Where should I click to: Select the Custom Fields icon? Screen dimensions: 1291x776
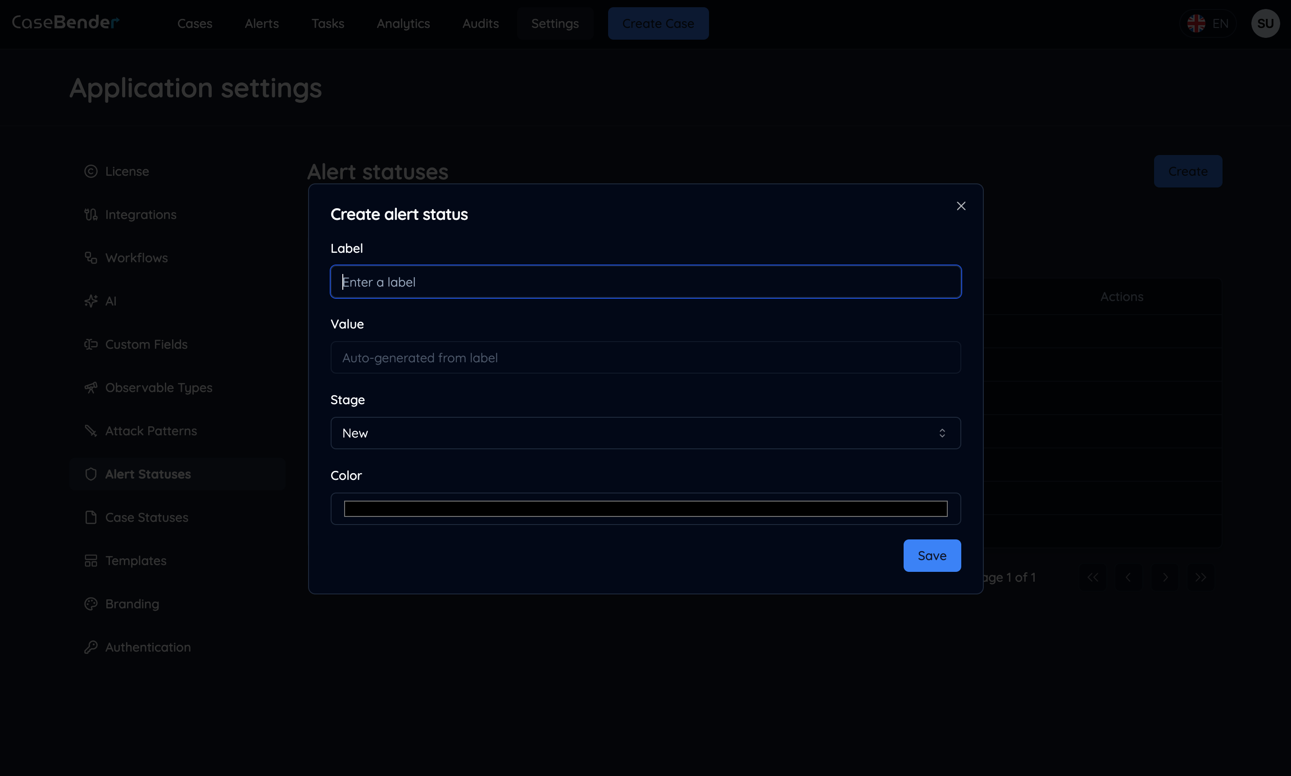point(91,344)
